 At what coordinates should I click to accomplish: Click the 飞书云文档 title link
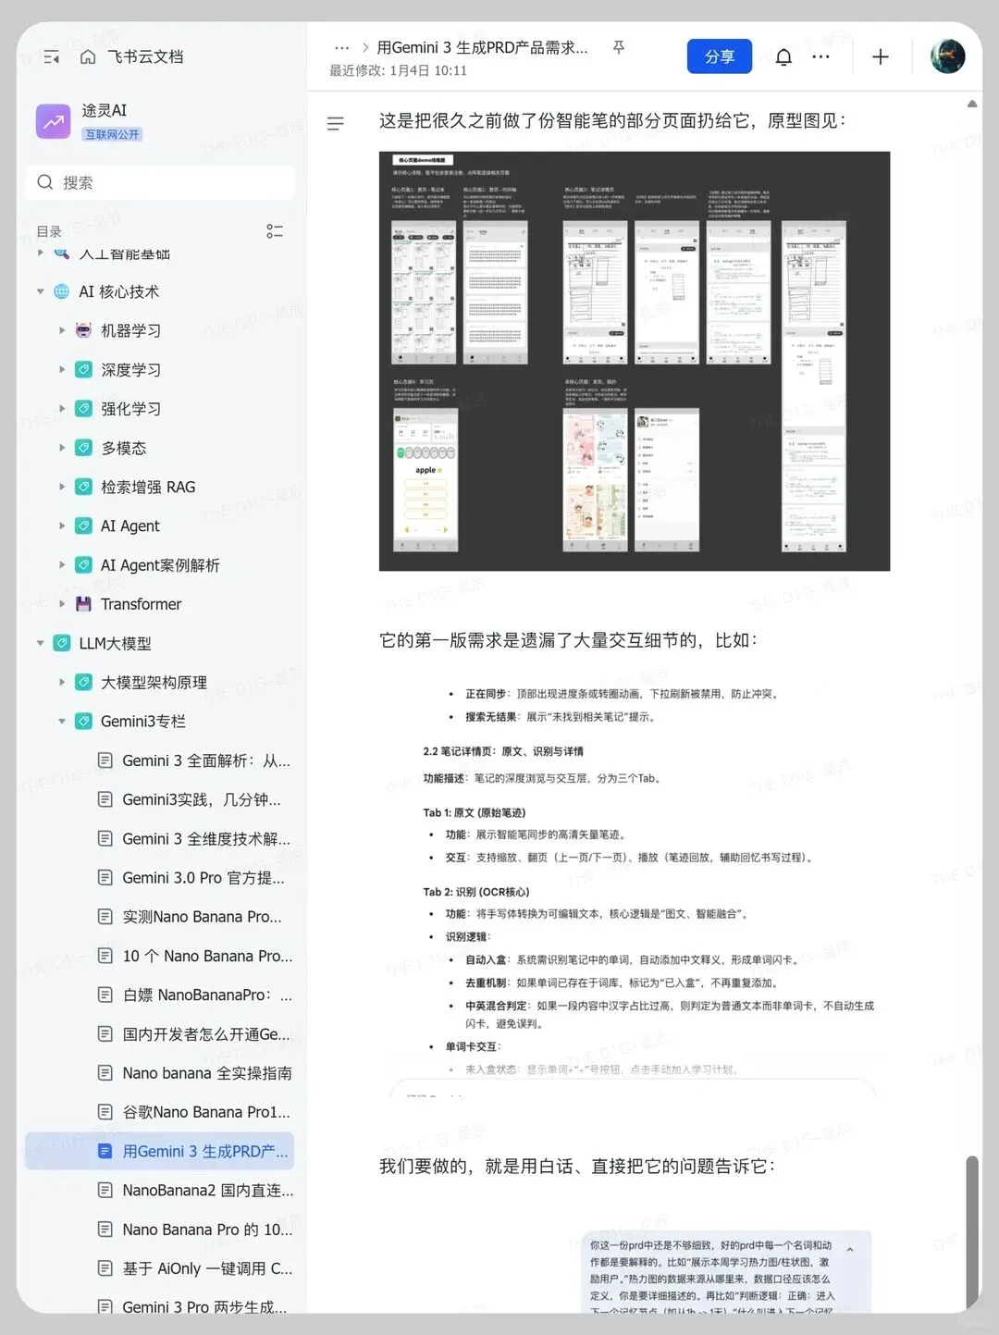pyautogui.click(x=145, y=57)
